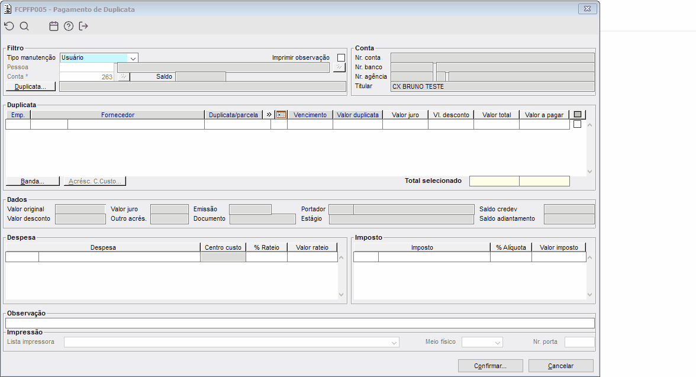Image resolution: width=696 pixels, height=377 pixels.
Task: Check the first Duplicata row checkbox
Action: pyautogui.click(x=577, y=124)
